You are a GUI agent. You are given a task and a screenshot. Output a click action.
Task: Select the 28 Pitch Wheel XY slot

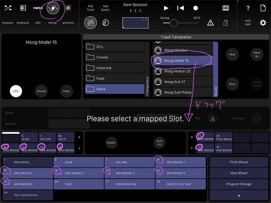coord(224,137)
